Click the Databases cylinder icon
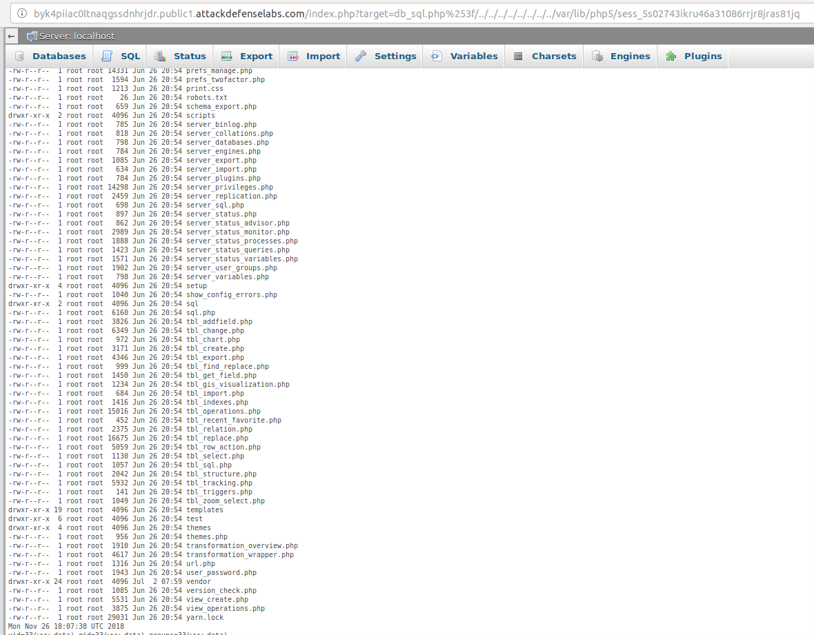The height and width of the screenshot is (635, 814). (19, 57)
